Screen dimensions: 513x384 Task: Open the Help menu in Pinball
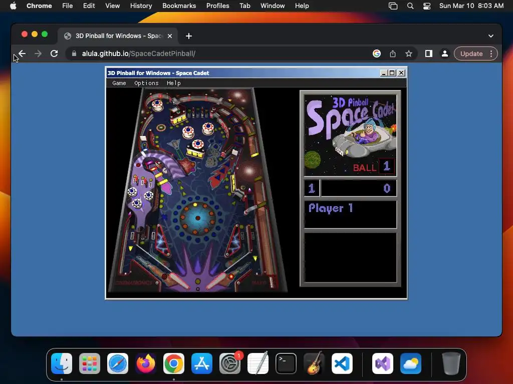tap(173, 83)
